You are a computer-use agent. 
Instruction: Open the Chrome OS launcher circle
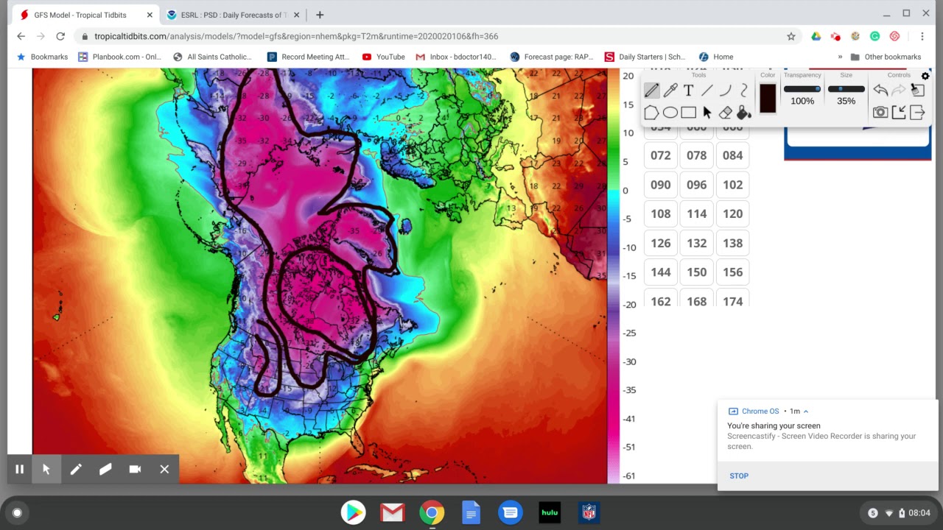17,513
